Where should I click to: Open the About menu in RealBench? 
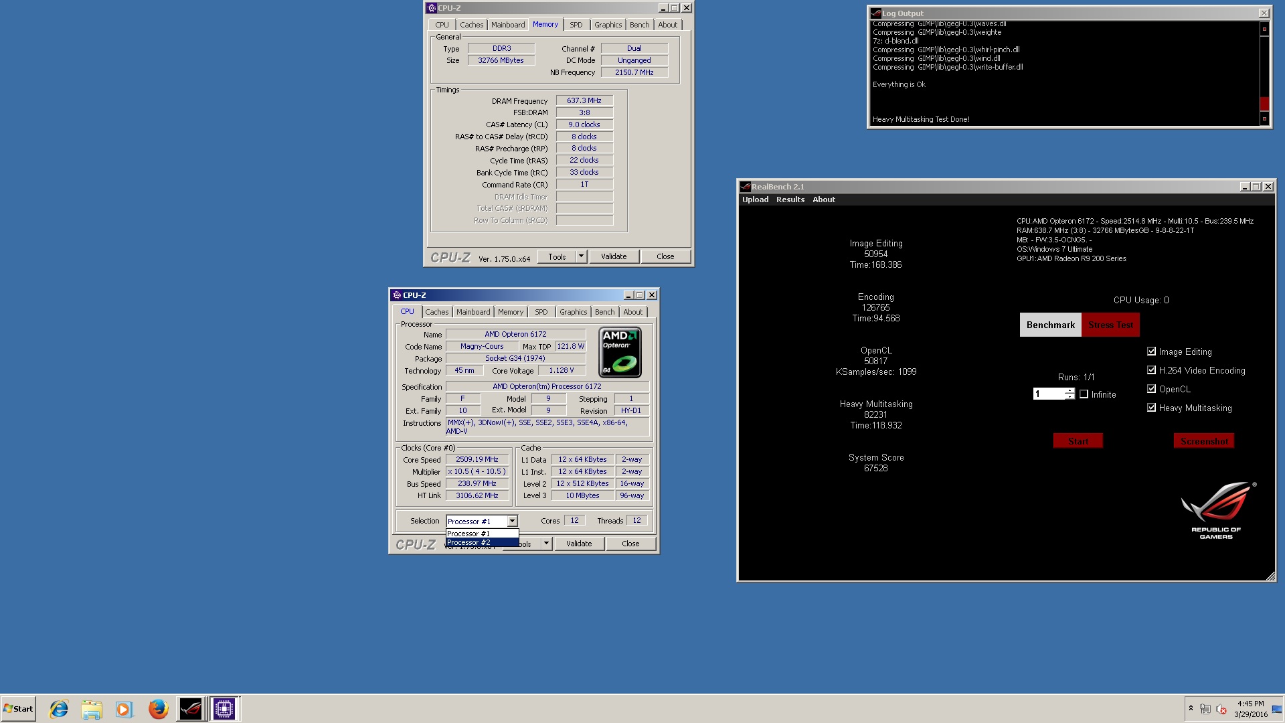[x=824, y=199]
